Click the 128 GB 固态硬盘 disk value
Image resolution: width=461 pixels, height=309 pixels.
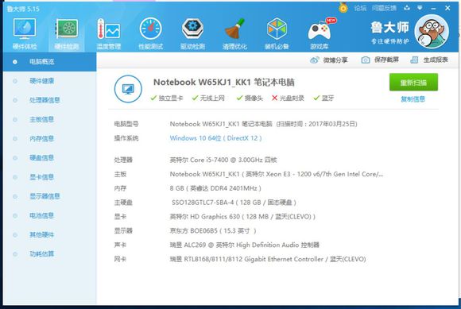tap(234, 203)
